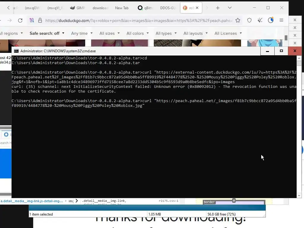304x228 pixels.
Task: Switch to the download tab
Action: (100, 8)
